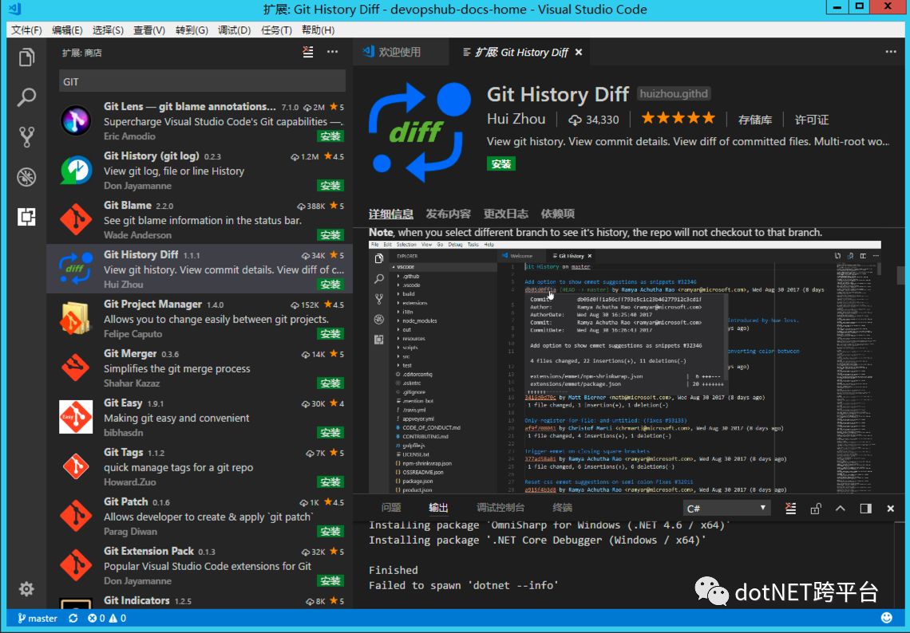Install the Git Lens extension
The width and height of the screenshot is (910, 633).
(x=330, y=136)
